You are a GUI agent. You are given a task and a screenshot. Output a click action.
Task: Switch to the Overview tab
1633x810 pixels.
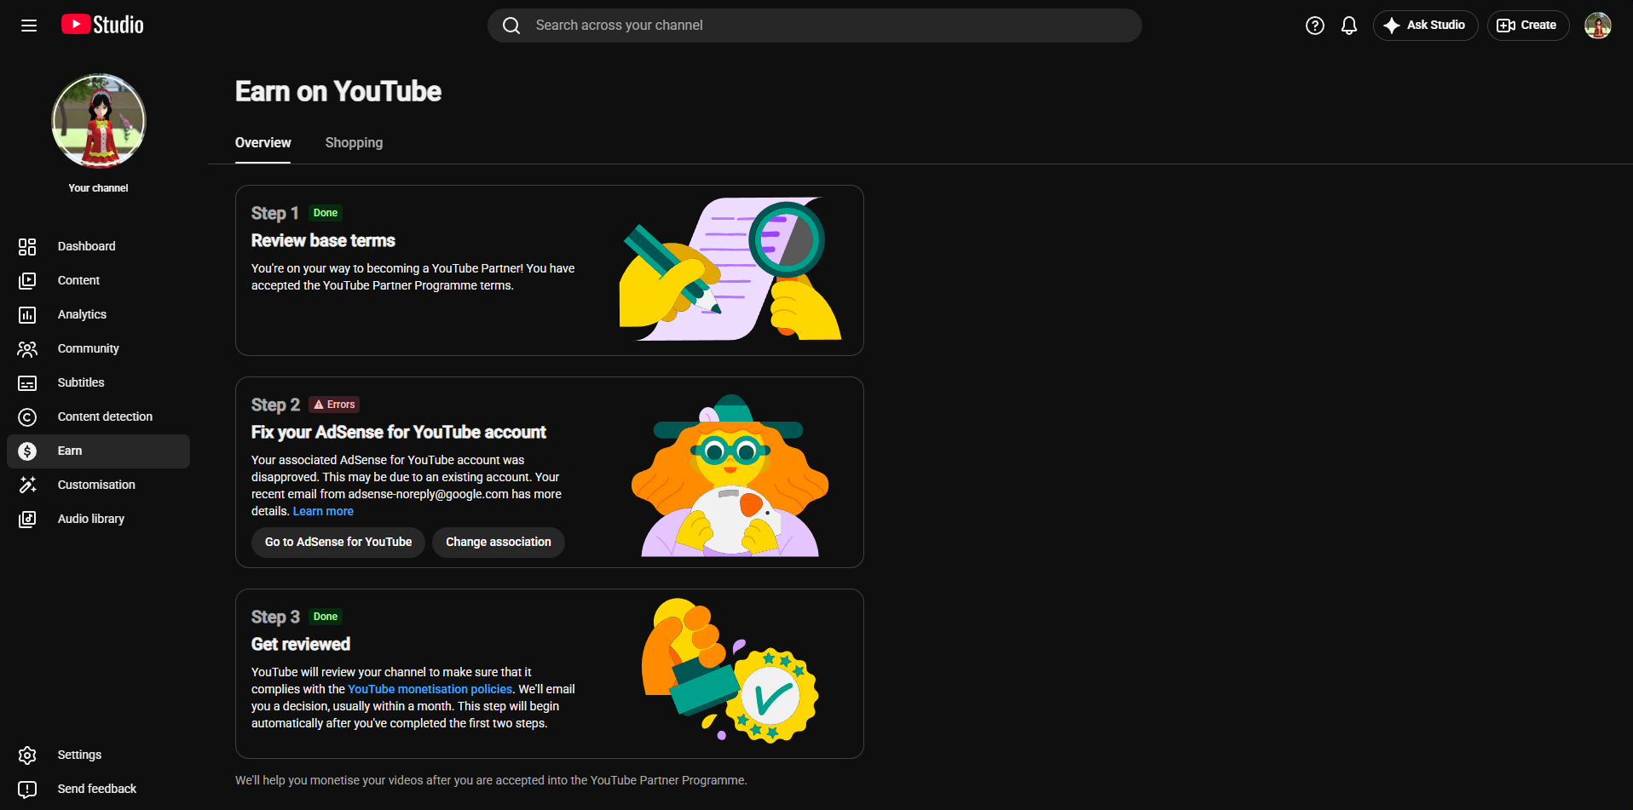pos(263,143)
